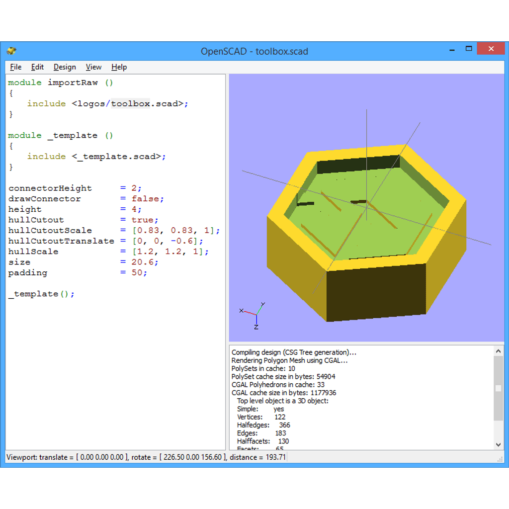
Task: Click the 'OpenSCAD - toolbox.scad' window title
Action: click(x=254, y=51)
